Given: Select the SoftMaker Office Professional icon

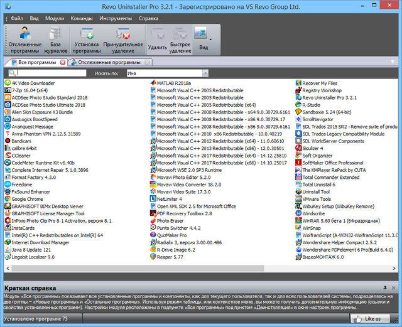Looking at the screenshot, I should (298, 163).
